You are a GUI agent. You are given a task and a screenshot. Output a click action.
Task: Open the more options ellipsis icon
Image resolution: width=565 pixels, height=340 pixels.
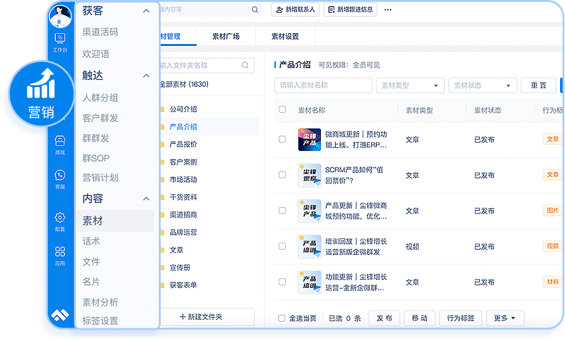388,10
